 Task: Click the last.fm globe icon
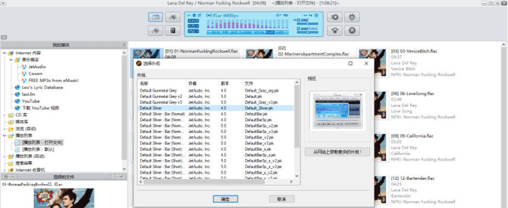(17, 94)
